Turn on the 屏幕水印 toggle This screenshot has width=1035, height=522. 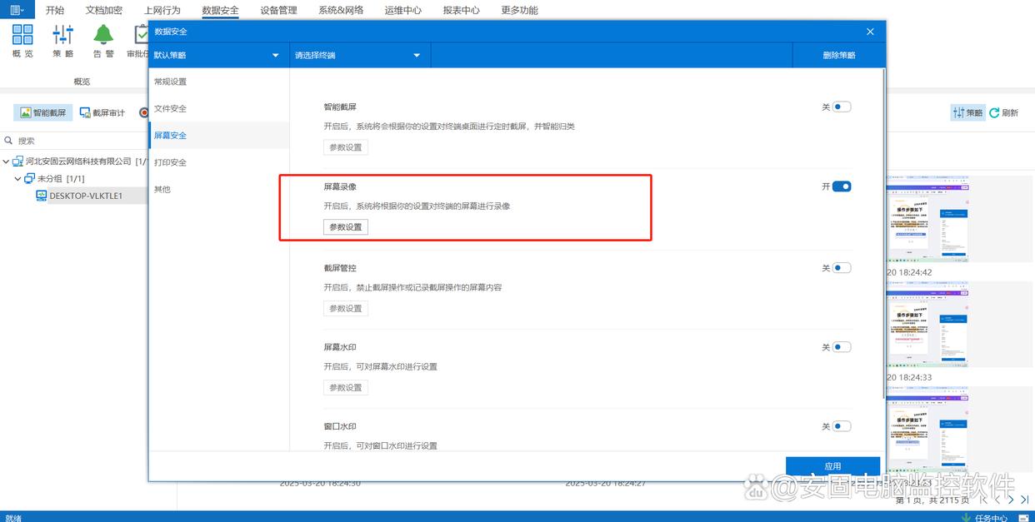click(x=842, y=347)
